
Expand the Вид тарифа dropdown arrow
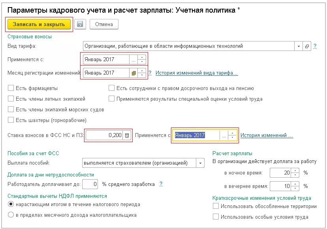pos(299,46)
